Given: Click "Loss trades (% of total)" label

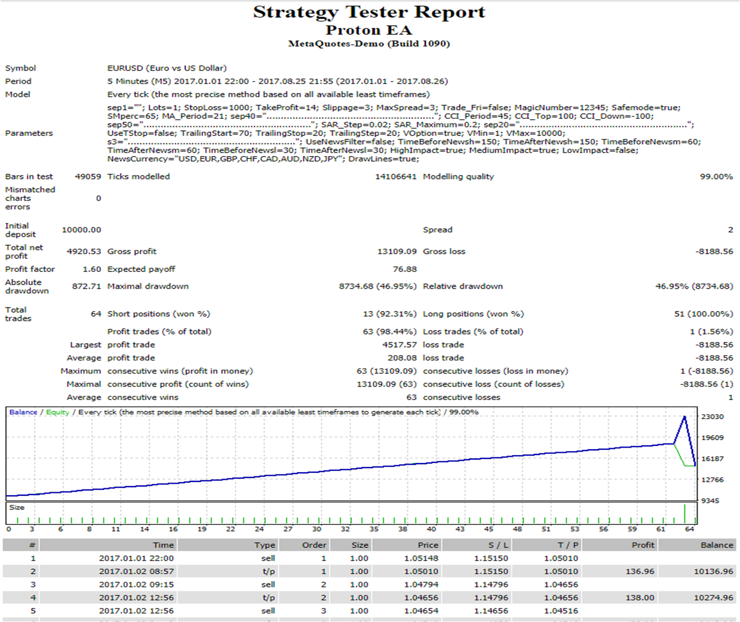Looking at the screenshot, I should tap(473, 332).
